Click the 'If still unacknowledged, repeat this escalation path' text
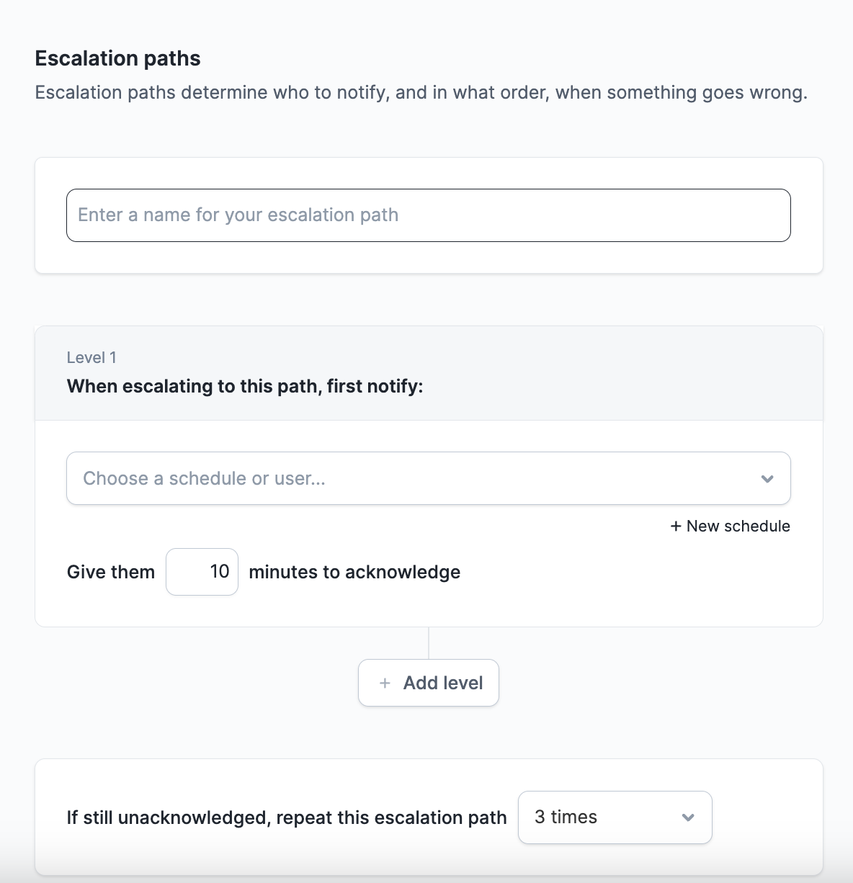853x883 pixels. (x=287, y=818)
